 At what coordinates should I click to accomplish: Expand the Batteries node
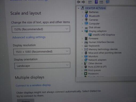(x=82, y=12)
